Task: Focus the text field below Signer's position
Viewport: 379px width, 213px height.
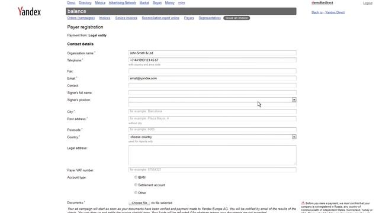Action: [x=212, y=105]
